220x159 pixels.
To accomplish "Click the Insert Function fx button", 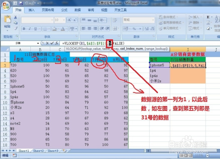I will click(57, 43).
